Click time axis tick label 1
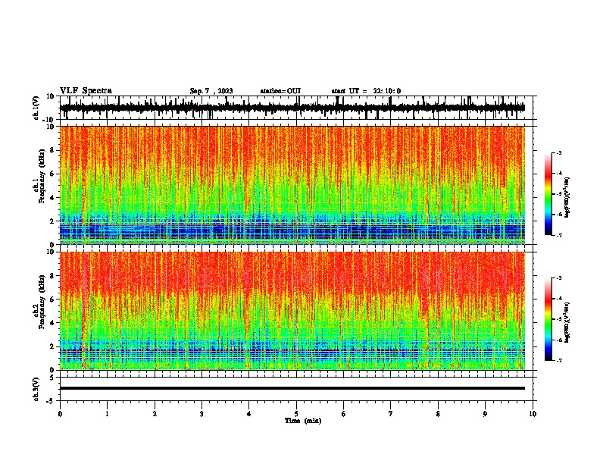 pos(107,414)
